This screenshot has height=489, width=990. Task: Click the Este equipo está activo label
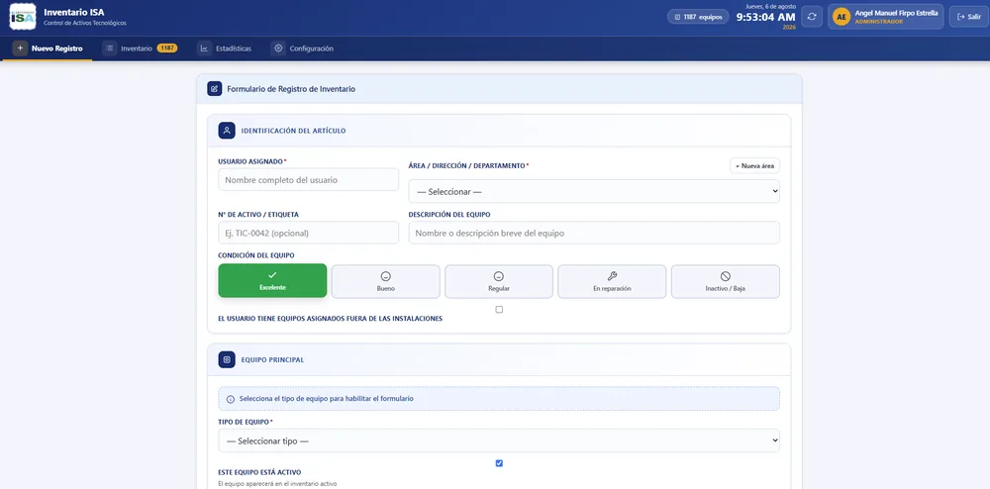coord(259,472)
